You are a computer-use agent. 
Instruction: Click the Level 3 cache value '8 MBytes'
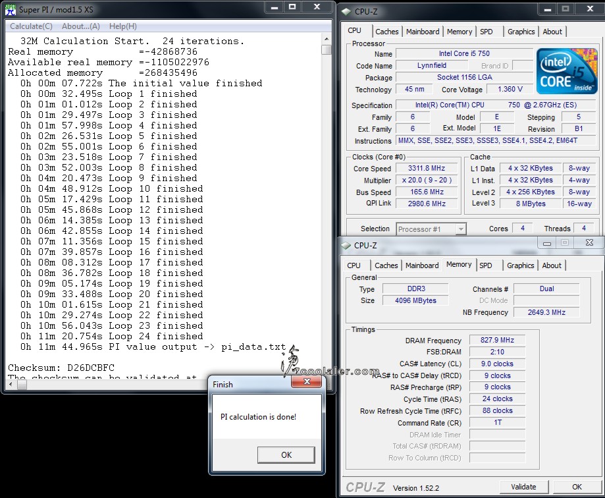[531, 204]
